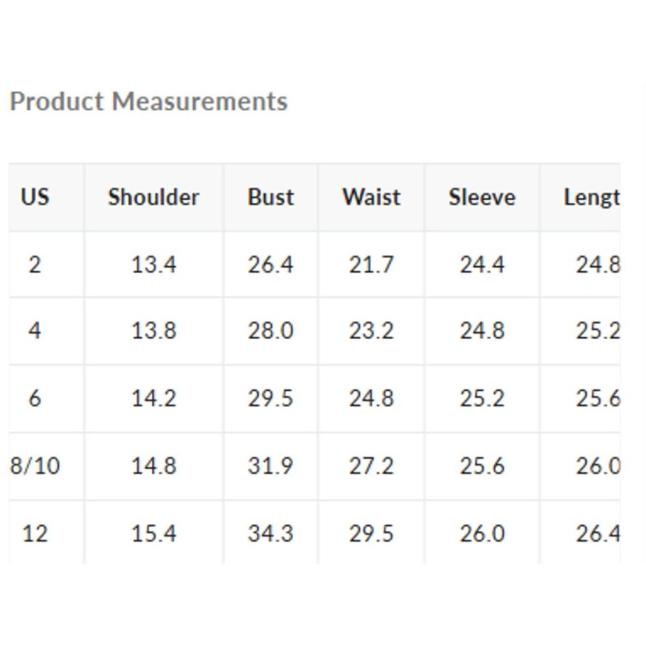This screenshot has width=646, height=646.
Task: Select US size 2 row label
Action: (35, 264)
